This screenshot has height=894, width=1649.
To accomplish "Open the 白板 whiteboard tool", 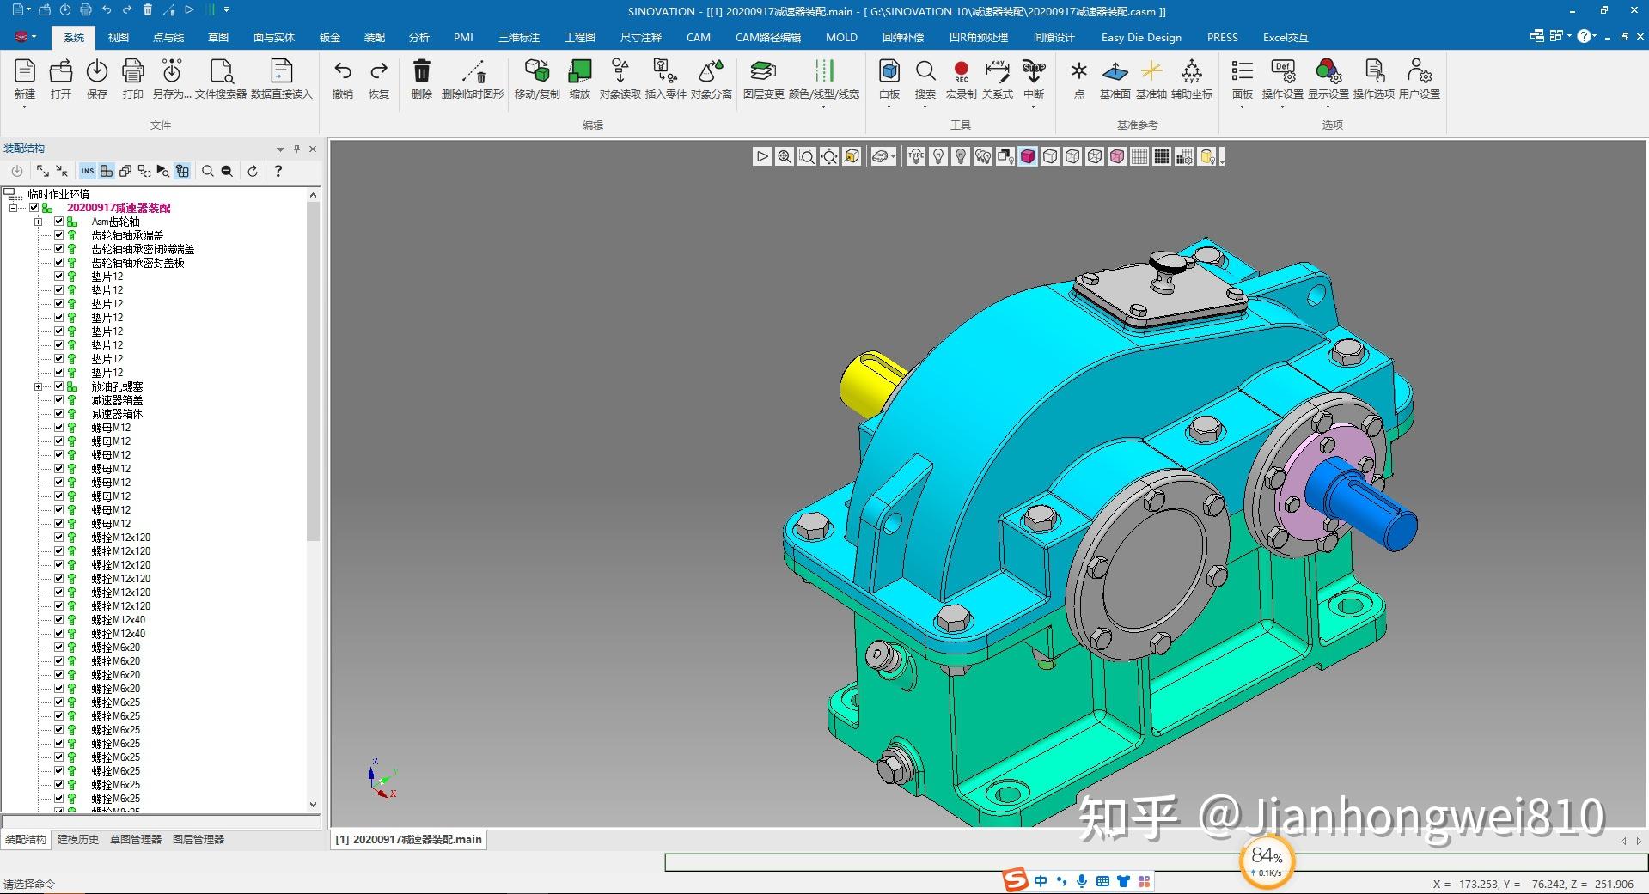I will coord(888,80).
